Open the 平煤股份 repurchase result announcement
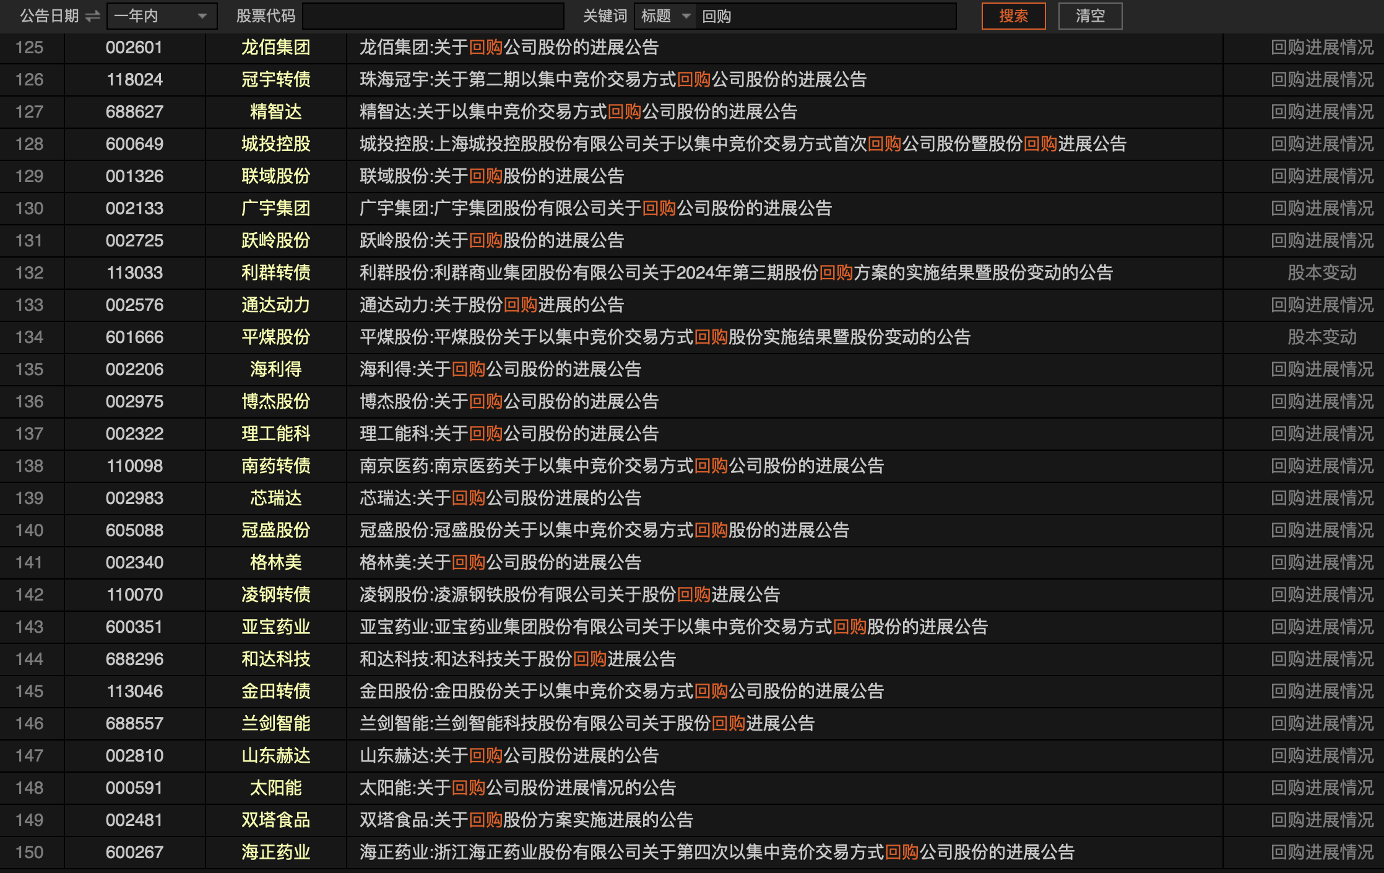 point(665,337)
